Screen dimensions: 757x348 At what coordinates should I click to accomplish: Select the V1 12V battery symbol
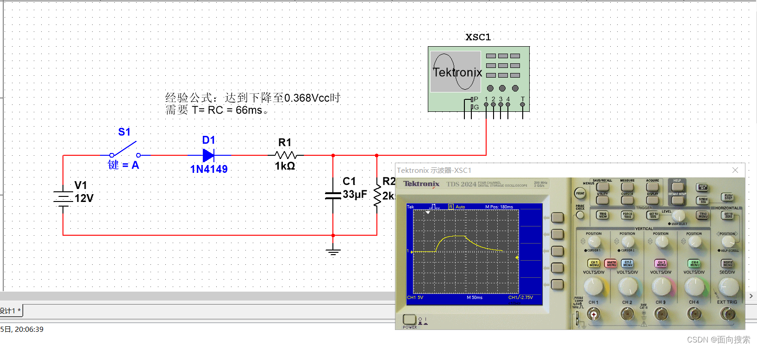(x=63, y=198)
